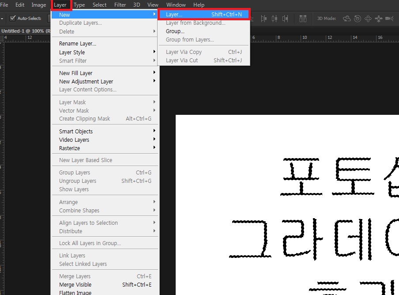The height and width of the screenshot is (295, 399).
Task: Select the 3D Rotate mode icon
Action: (x=346, y=19)
